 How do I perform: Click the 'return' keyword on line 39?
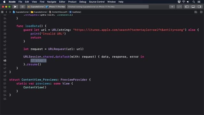(x=36, y=38)
